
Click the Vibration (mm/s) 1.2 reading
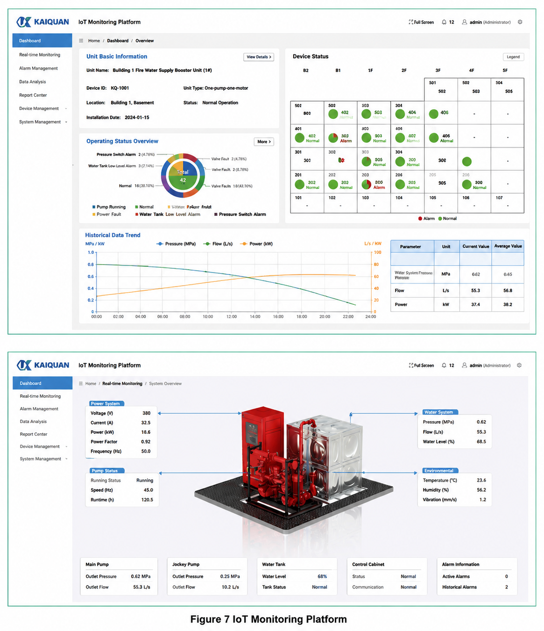pyautogui.click(x=483, y=500)
